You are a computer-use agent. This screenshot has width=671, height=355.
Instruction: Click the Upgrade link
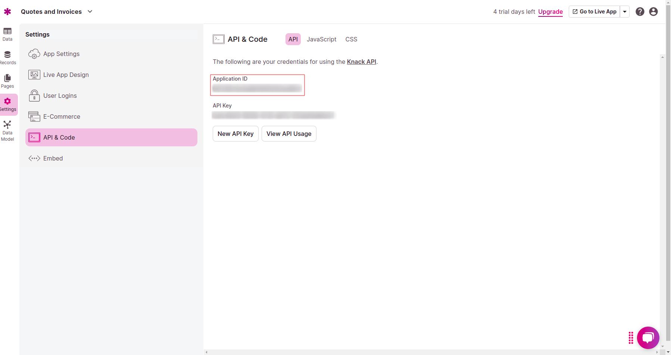550,12
